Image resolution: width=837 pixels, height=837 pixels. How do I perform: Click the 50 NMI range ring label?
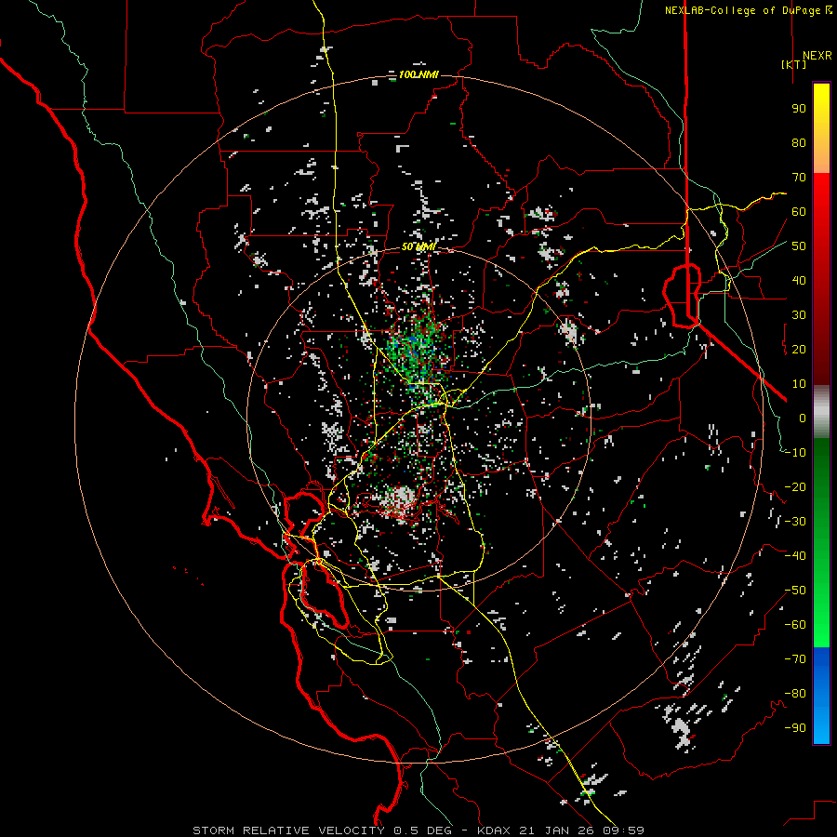point(418,246)
